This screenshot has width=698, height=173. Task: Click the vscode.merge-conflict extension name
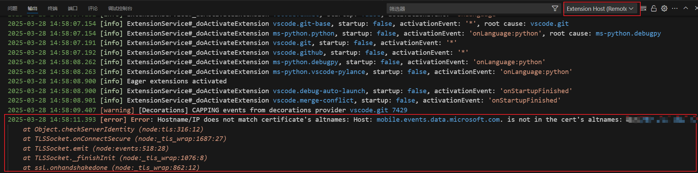313,100
